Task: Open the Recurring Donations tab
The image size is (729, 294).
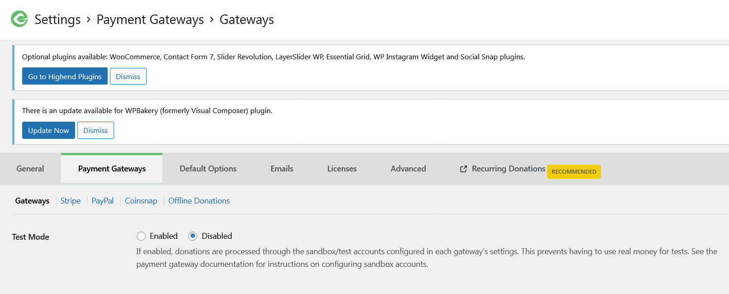Action: [509, 169]
